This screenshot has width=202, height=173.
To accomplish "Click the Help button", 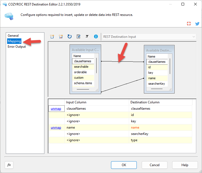I will tap(185, 165).
